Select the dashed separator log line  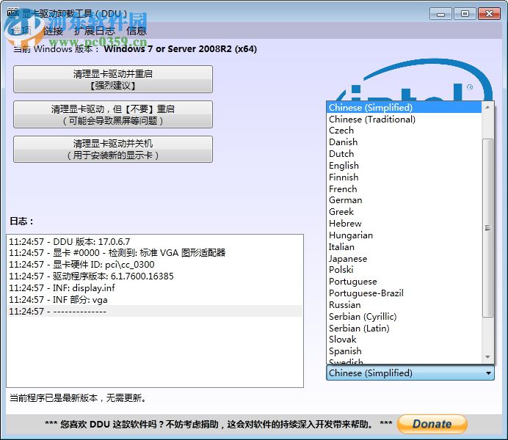click(x=156, y=311)
